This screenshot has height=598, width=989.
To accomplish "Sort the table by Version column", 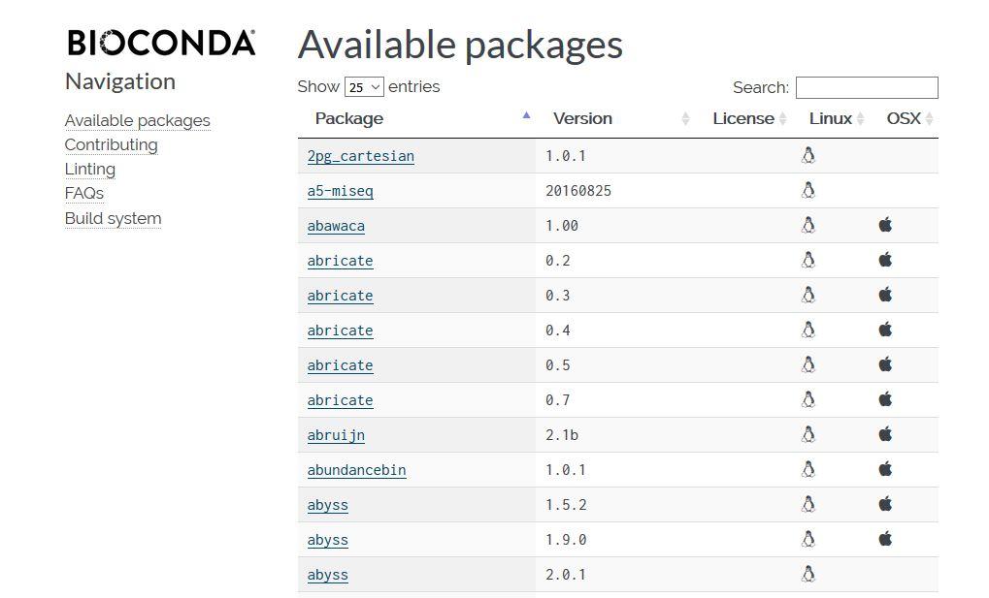I will click(582, 118).
